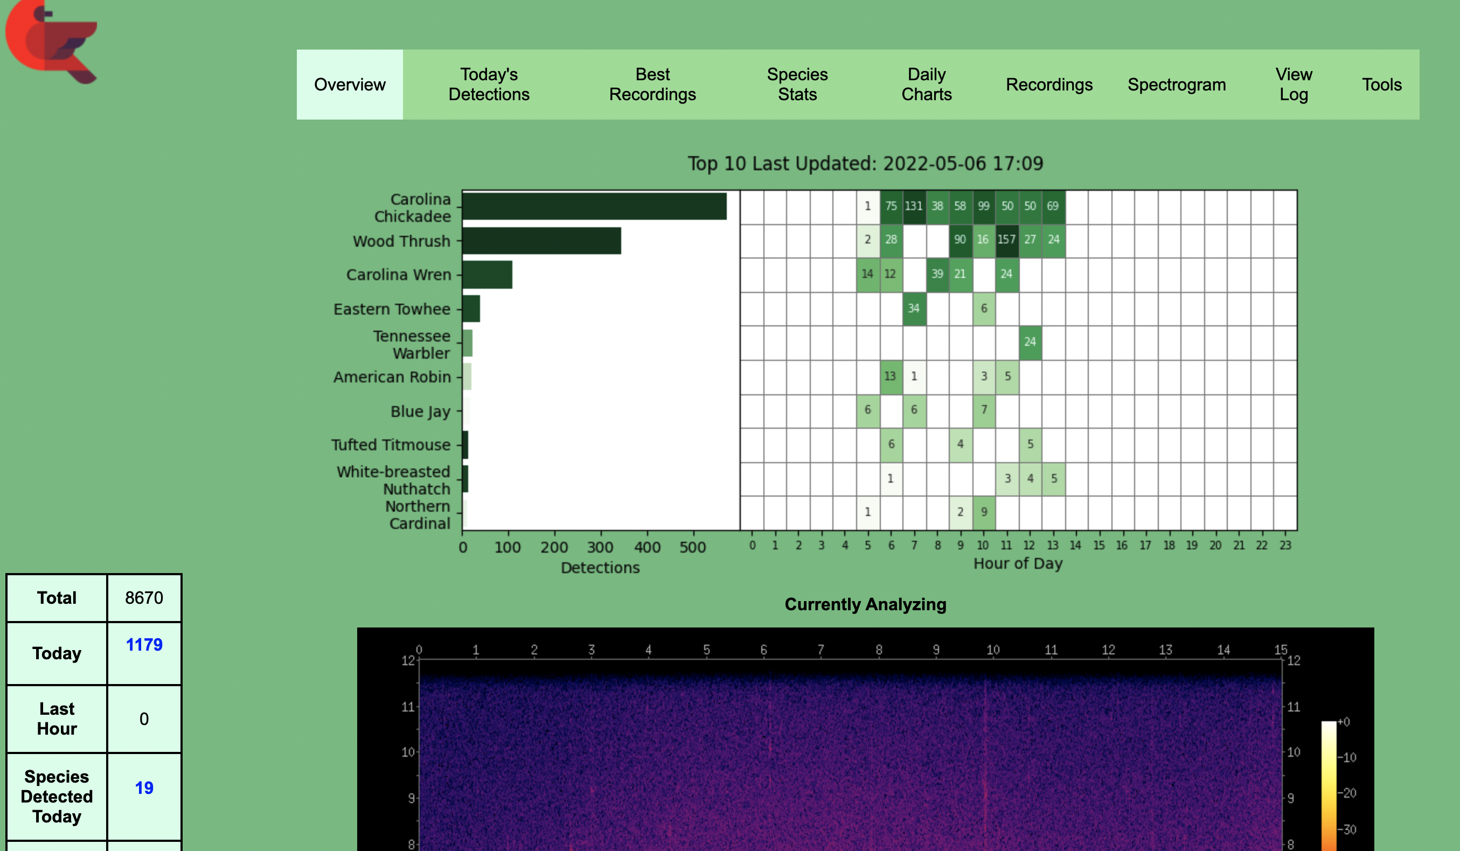This screenshot has width=1460, height=851.
Task: Click the BirdNET-Pi cardinal logo
Action: (x=51, y=41)
